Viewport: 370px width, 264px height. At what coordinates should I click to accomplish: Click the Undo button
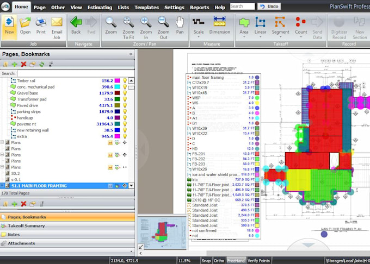269,7
